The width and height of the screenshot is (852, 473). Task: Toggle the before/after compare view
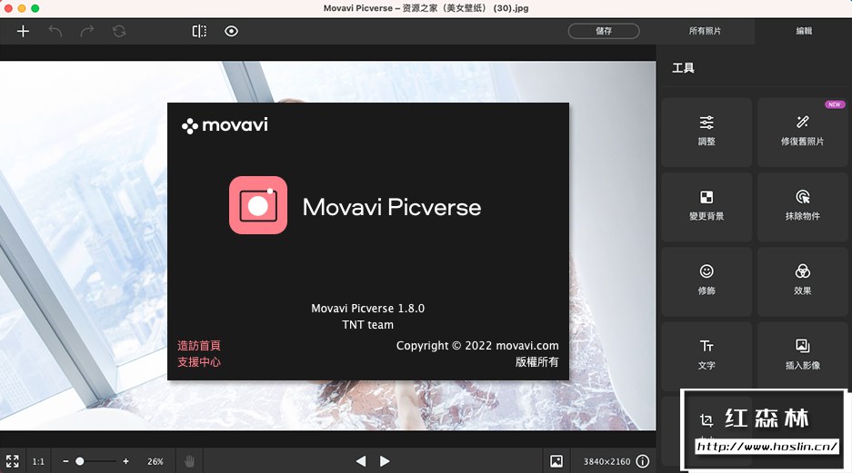[199, 32]
